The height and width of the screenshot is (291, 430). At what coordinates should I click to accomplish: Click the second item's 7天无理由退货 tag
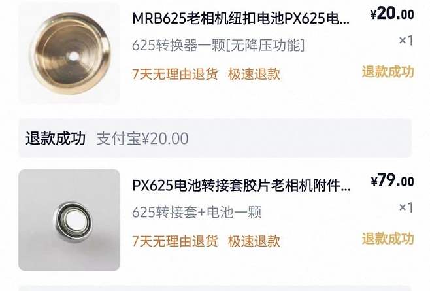[x=175, y=241]
